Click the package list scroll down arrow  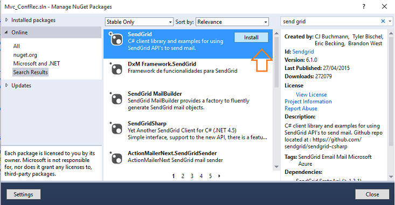pos(276,166)
